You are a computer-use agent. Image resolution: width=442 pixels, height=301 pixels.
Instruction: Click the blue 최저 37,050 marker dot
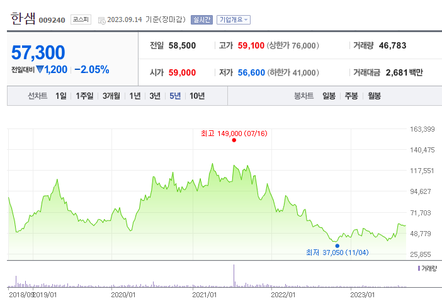tap(337, 246)
